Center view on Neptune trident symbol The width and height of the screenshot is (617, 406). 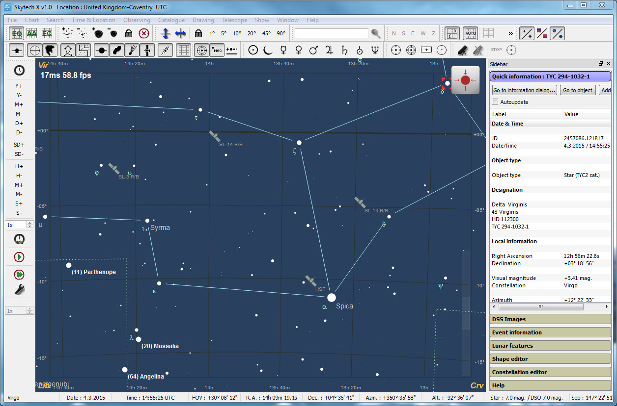pos(375,50)
